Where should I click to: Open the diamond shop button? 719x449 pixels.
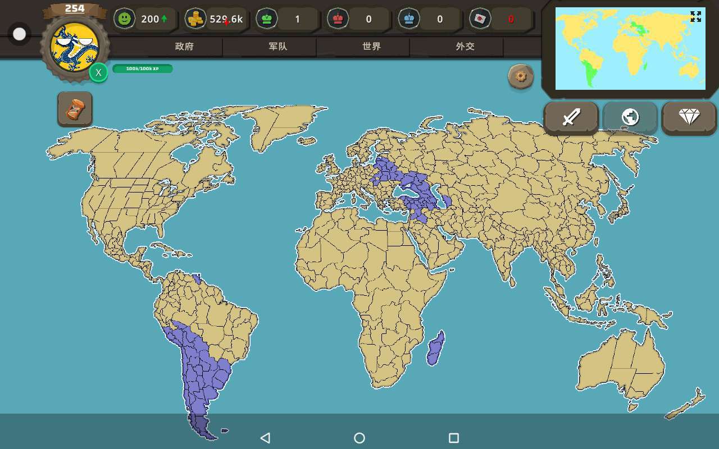point(689,117)
